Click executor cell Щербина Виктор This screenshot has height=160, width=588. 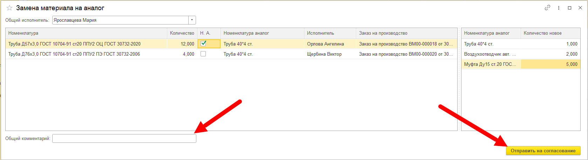[x=330, y=54]
